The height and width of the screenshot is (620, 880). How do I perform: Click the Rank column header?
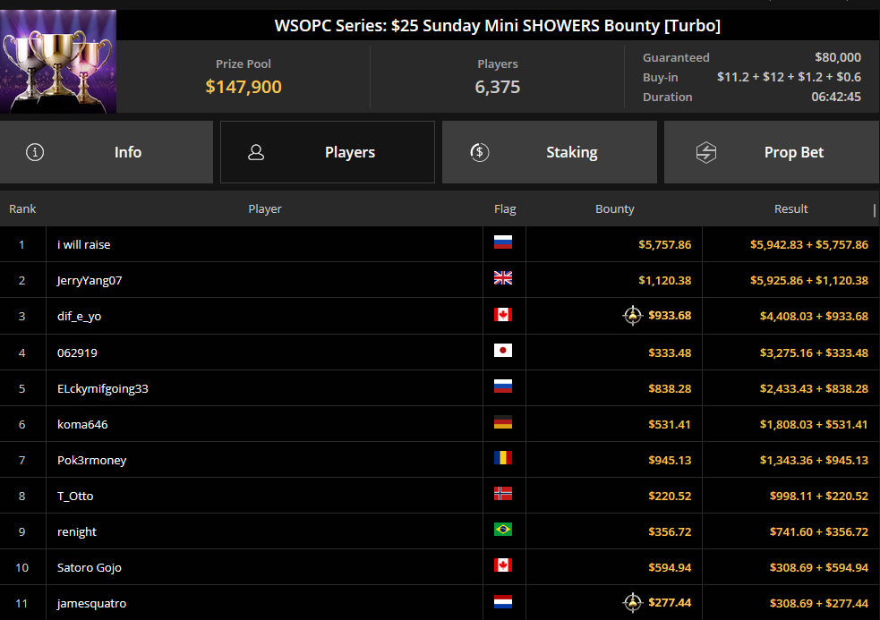pyautogui.click(x=22, y=208)
